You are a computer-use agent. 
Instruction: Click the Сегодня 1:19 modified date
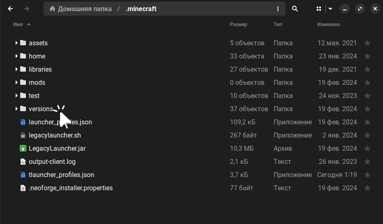(x=337, y=175)
